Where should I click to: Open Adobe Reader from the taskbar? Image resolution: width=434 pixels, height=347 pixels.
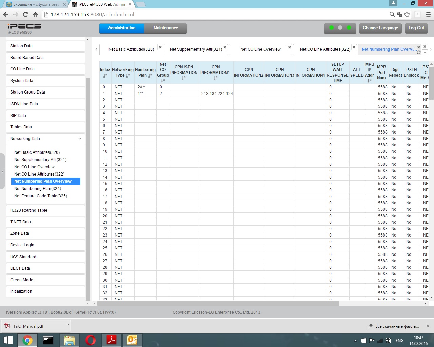click(112, 340)
